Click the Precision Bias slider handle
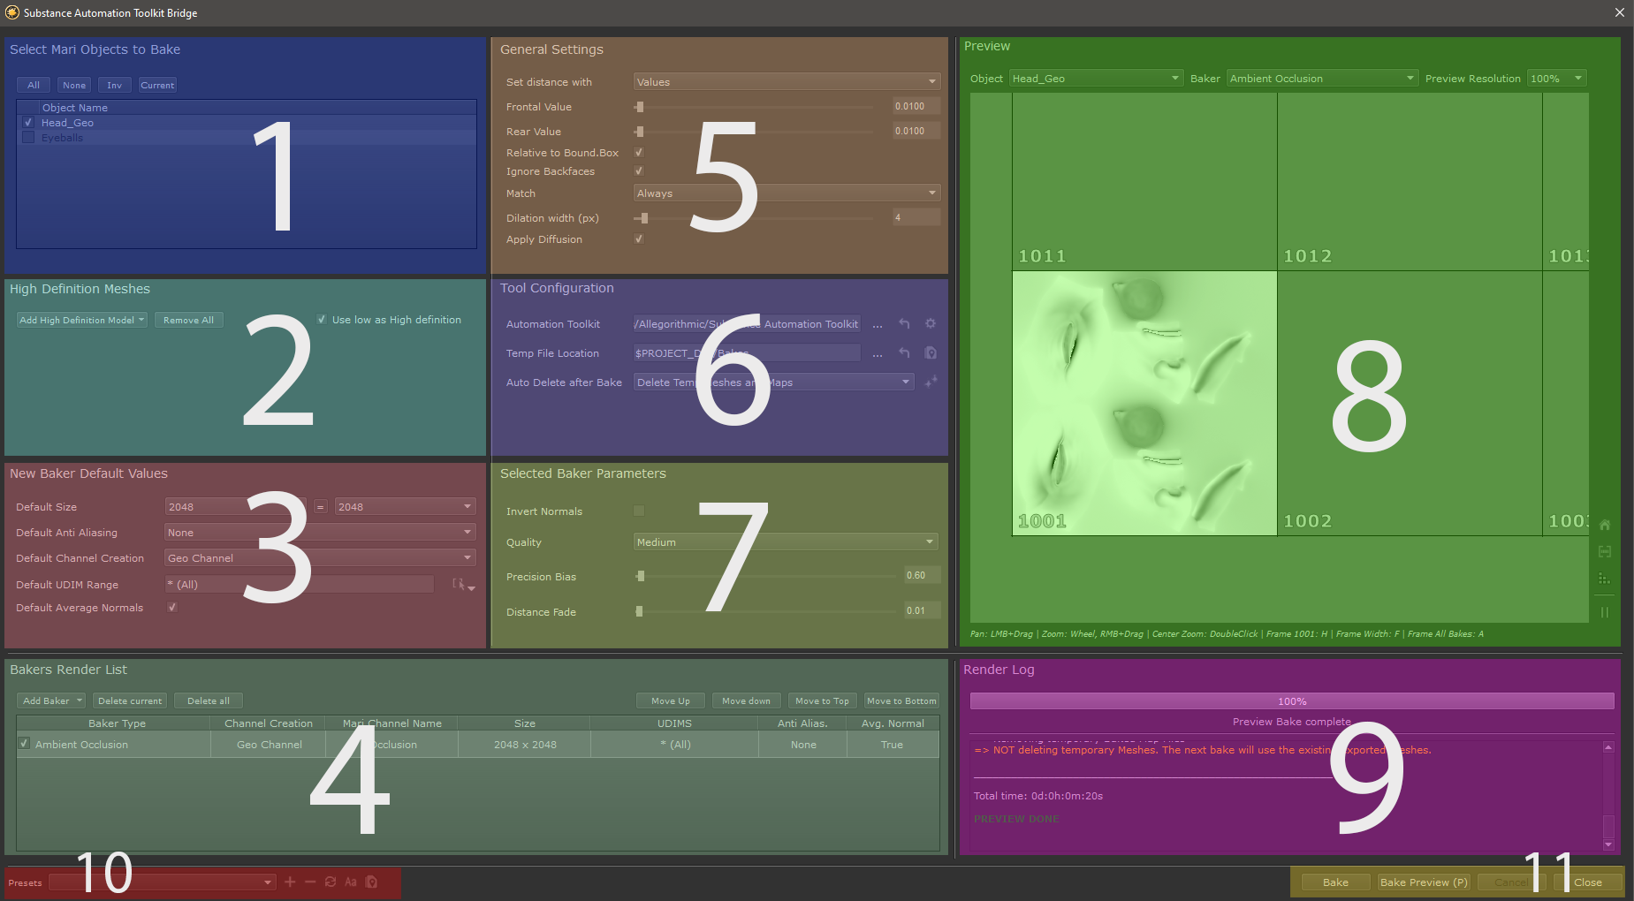Viewport: 1634px width, 901px height. tap(641, 576)
